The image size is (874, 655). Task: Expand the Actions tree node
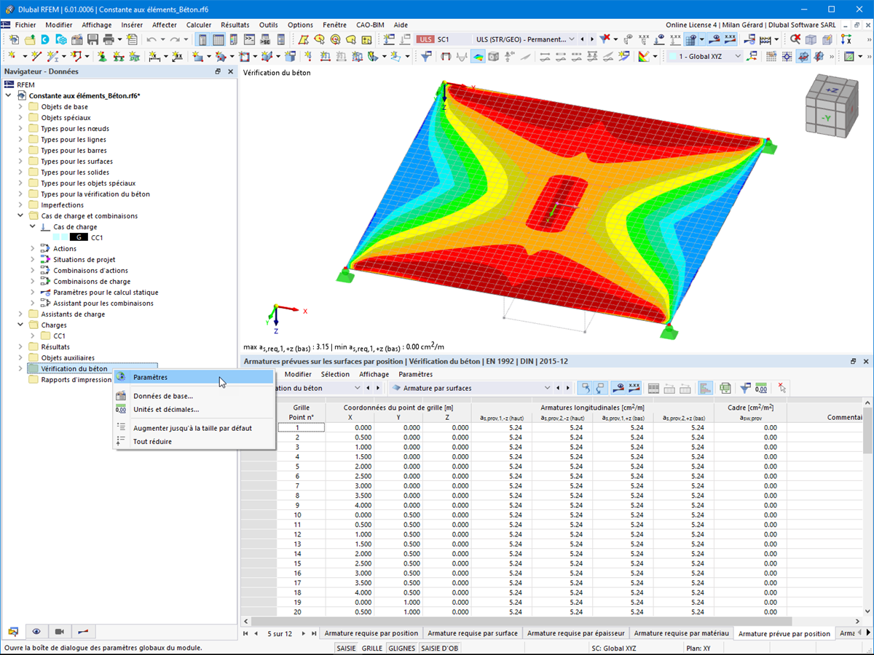tap(33, 249)
